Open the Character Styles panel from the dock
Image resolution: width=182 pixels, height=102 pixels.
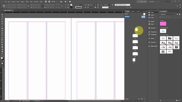pyautogui.click(x=153, y=32)
